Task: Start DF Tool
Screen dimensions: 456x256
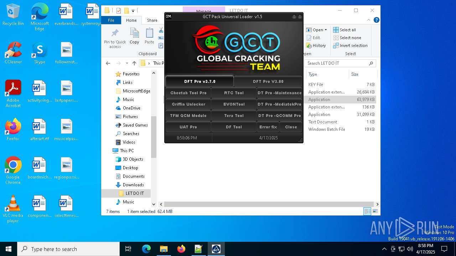Action: [234, 127]
